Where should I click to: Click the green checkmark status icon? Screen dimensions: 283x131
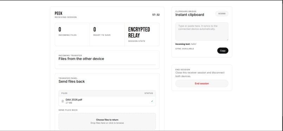(x=152, y=101)
